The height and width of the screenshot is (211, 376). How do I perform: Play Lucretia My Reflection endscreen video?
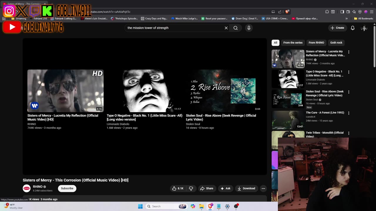click(x=65, y=91)
